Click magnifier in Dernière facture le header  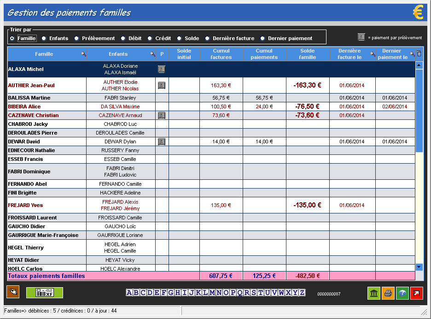(x=372, y=54)
